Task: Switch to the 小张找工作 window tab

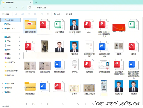Action: (x=17, y=3)
